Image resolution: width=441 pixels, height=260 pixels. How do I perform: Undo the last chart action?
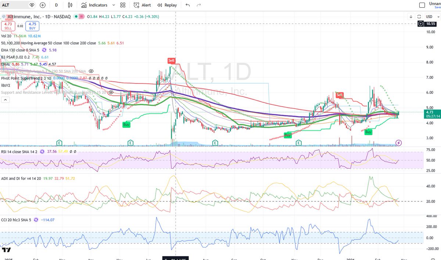click(188, 5)
